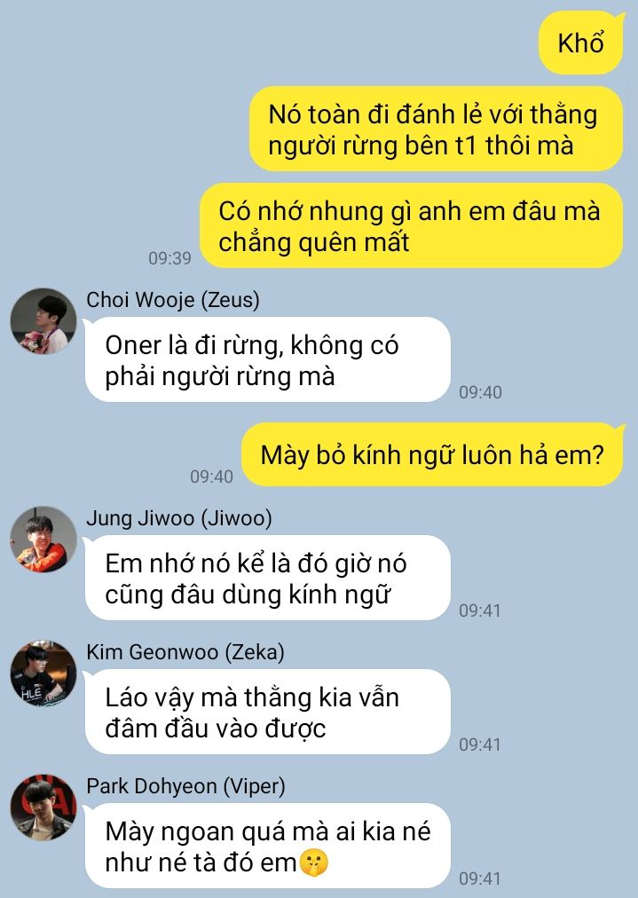Open Park Dohyeon (Viper) profile picture
The image size is (638, 898).
43,807
